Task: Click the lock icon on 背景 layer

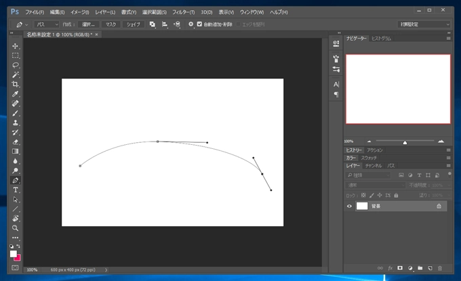Action: coord(439,206)
